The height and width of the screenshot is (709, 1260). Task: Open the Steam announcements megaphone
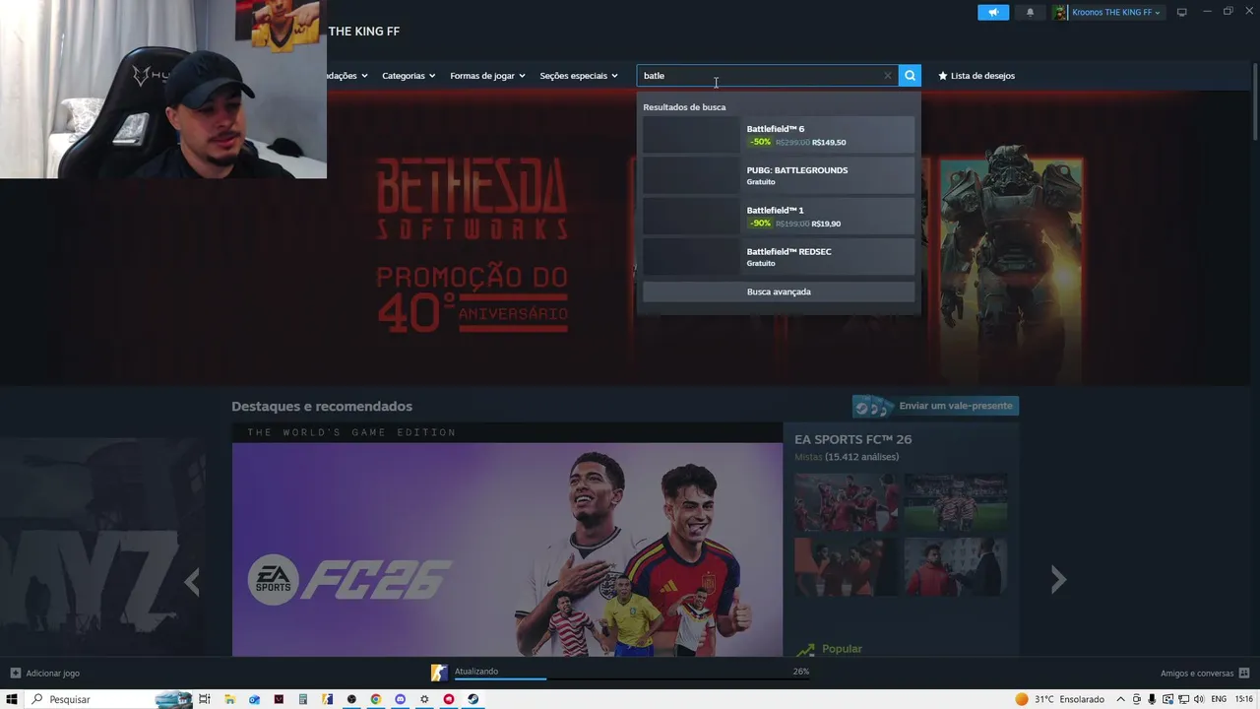click(x=993, y=12)
